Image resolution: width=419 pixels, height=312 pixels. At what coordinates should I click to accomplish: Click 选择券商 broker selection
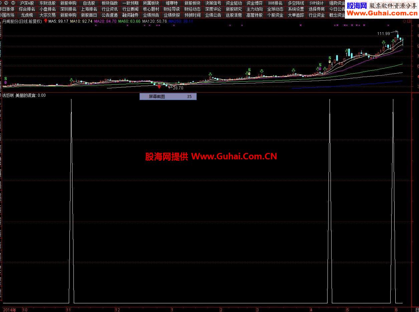tap(317, 9)
